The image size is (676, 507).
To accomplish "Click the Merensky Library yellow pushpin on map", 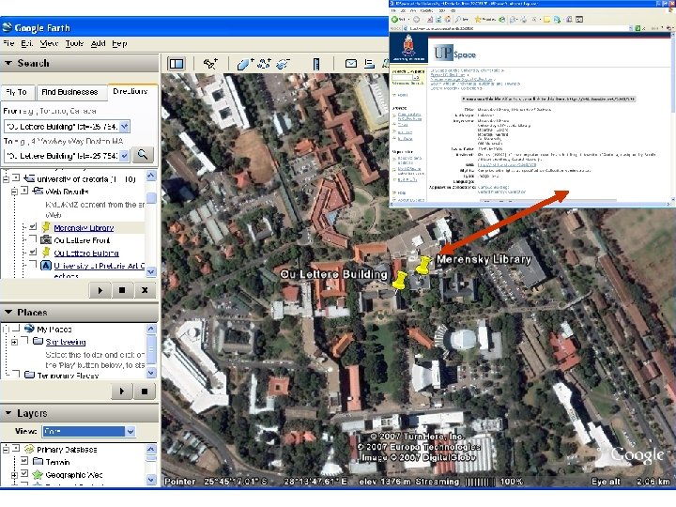I will [423, 265].
